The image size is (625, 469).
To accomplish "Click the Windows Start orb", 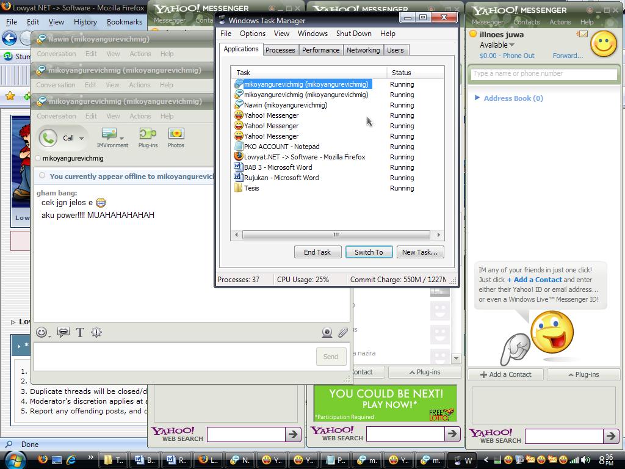I will 16,460.
